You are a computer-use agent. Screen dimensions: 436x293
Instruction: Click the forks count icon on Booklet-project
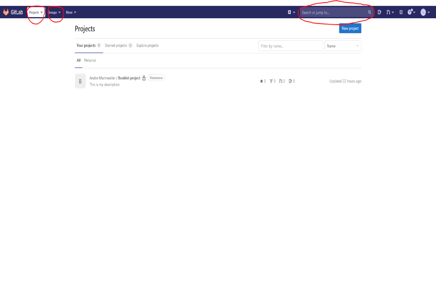(x=271, y=81)
